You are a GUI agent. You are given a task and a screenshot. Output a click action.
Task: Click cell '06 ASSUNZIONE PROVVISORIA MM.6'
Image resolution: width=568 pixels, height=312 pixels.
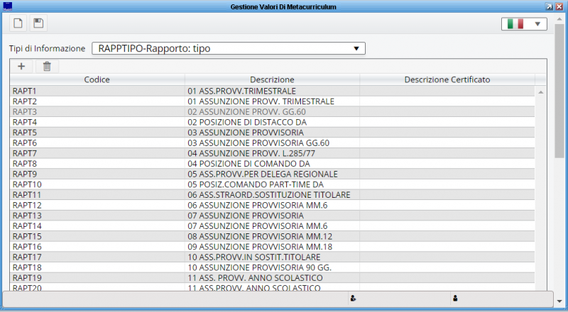coord(273,205)
